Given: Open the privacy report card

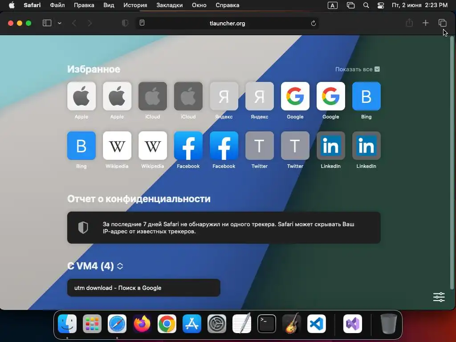Looking at the screenshot, I should tap(224, 228).
